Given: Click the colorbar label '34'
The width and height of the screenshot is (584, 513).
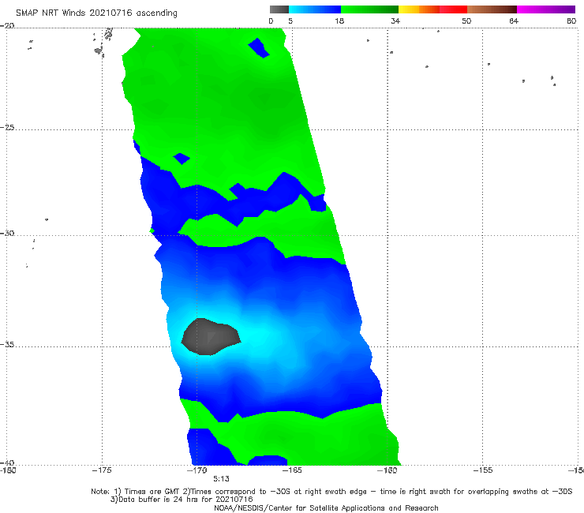Looking at the screenshot, I should pos(395,21).
